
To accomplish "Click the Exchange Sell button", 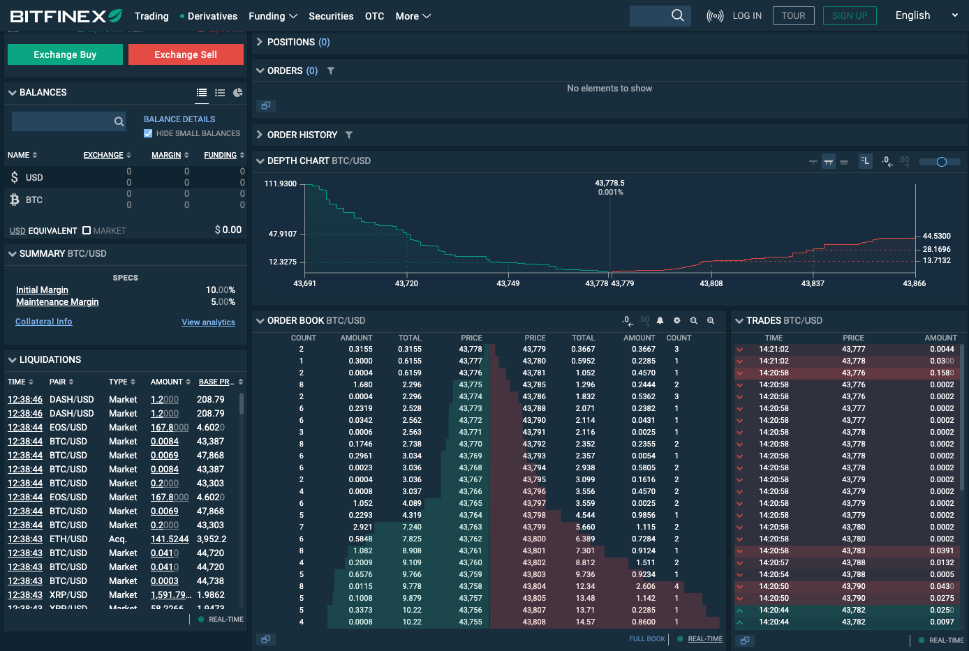I will click(186, 54).
